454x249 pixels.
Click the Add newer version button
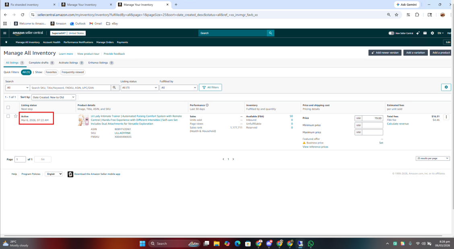coord(385,53)
